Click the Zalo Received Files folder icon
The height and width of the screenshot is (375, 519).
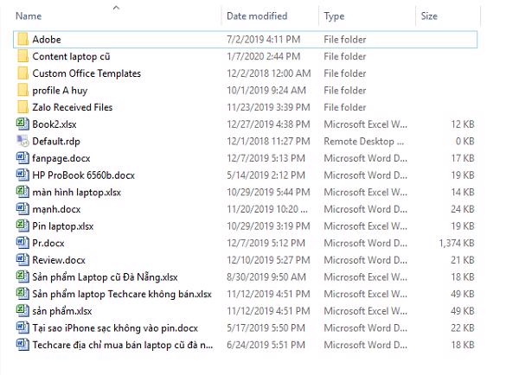coord(22,107)
